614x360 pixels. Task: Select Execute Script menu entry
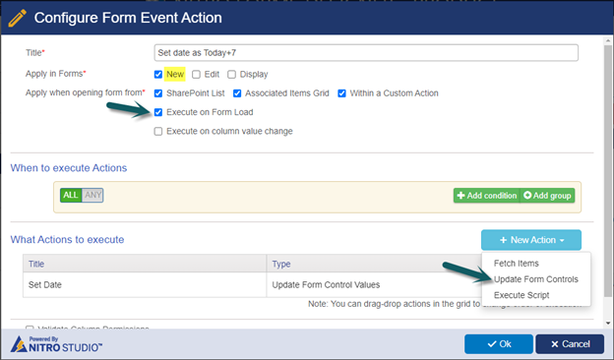(x=522, y=295)
